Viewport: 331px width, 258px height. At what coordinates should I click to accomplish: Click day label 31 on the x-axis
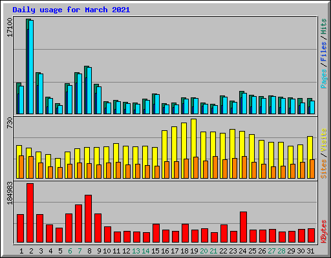click(x=310, y=251)
